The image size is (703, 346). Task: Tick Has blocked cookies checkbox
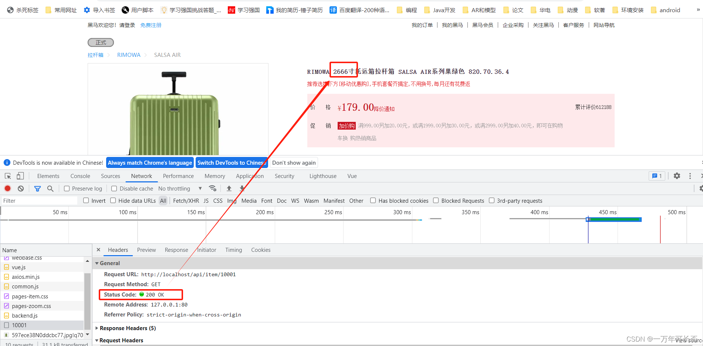point(373,201)
